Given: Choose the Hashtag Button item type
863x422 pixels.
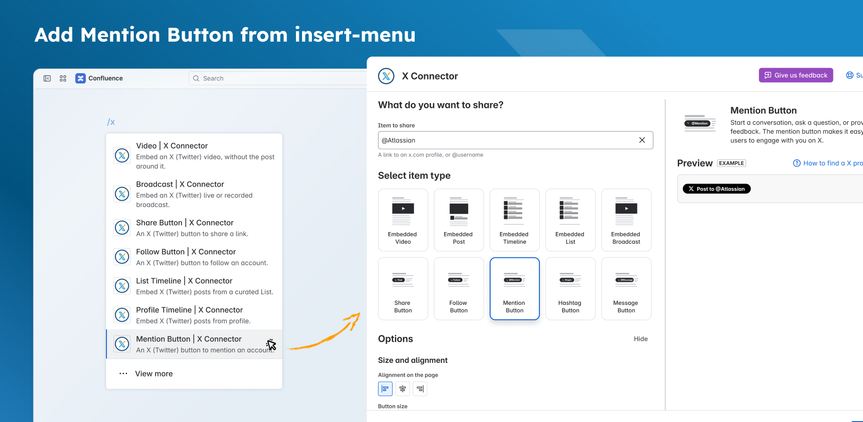Looking at the screenshot, I should 570,289.
